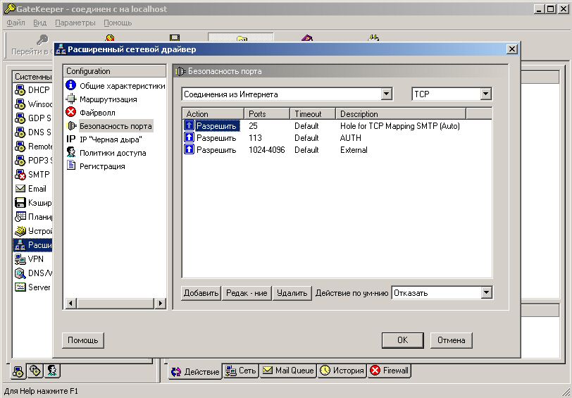572x398 pixels.
Task: Open the Соединения из Интернета dropdown
Action: (x=387, y=94)
